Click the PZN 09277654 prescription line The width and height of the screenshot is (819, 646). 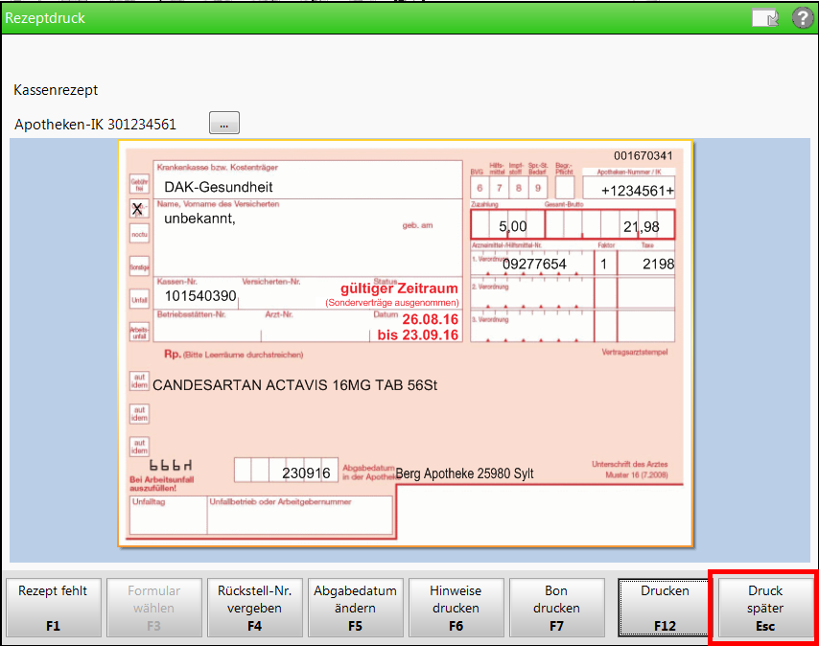tap(534, 264)
